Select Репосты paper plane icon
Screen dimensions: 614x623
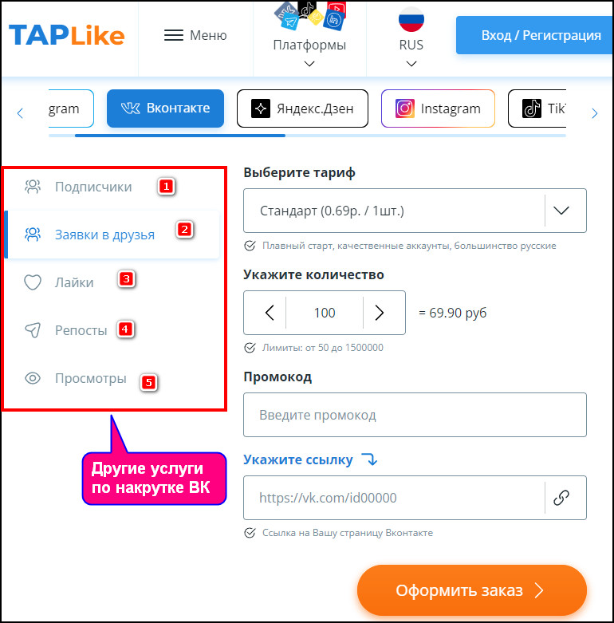[x=33, y=330]
